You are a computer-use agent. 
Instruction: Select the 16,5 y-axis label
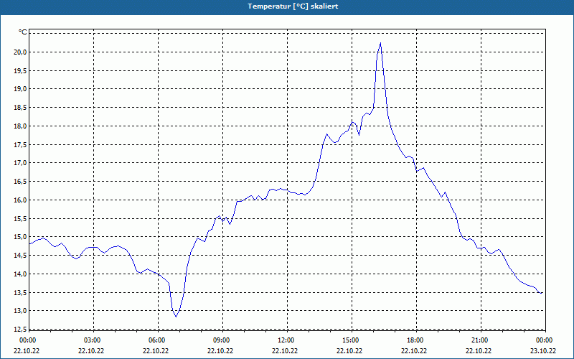pos(21,182)
